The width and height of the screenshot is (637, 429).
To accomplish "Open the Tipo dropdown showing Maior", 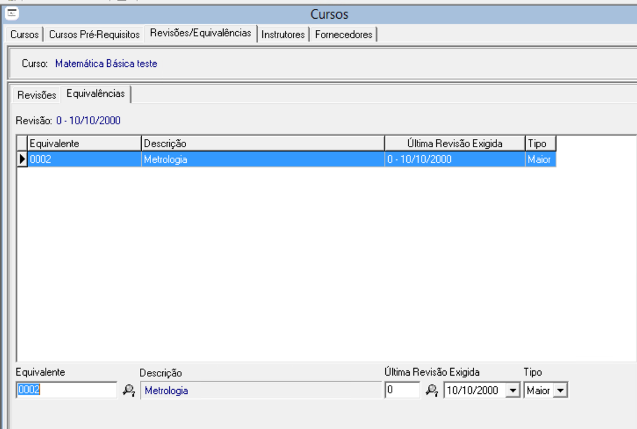I will [560, 390].
